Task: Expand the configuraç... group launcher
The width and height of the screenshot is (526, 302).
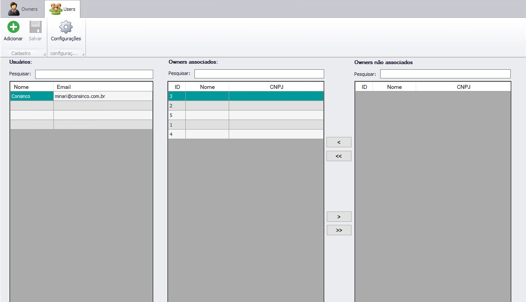Action: pyautogui.click(x=83, y=54)
